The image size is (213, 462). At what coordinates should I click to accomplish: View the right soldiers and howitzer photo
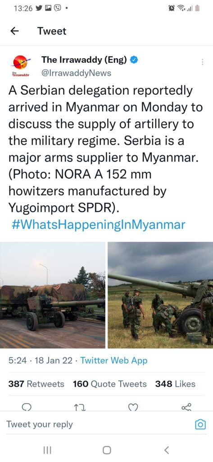[x=160, y=295]
